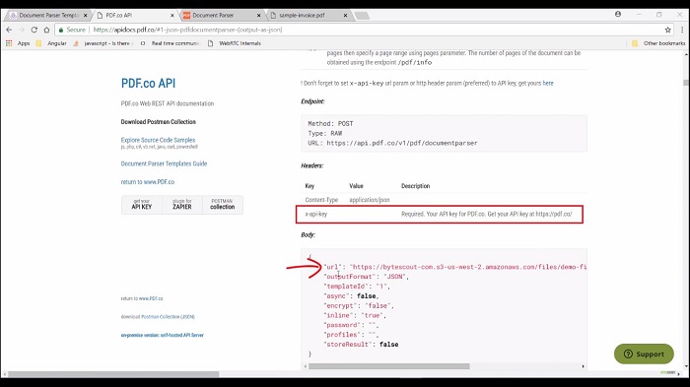
Task: Open the PDF.co API title link
Action: (x=148, y=83)
